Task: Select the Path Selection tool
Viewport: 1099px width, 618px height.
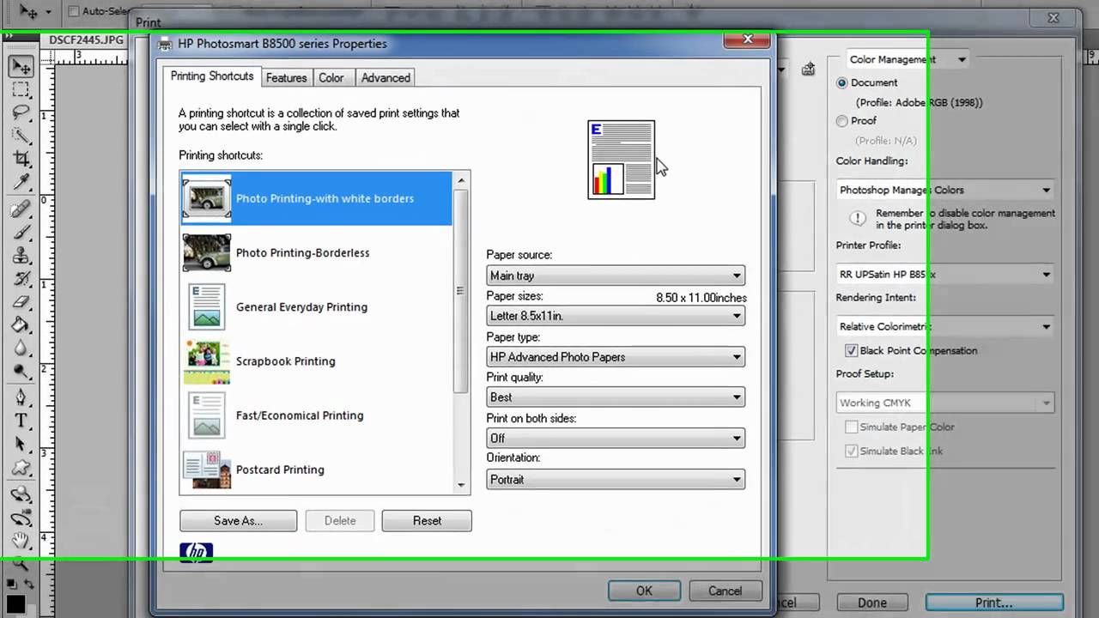Action: tap(21, 445)
